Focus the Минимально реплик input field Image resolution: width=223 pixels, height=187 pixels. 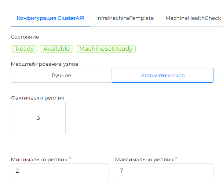(60, 171)
